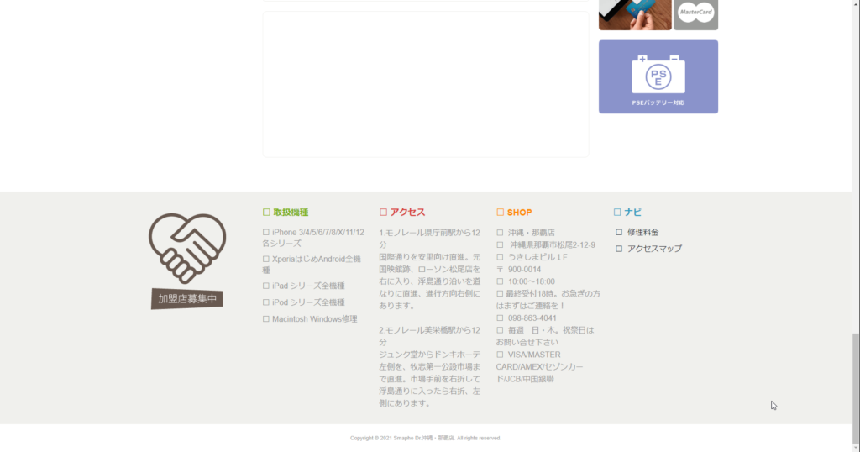Select XperiaはじめAndroid全機種 item
The width and height of the screenshot is (860, 452).
pyautogui.click(x=312, y=265)
